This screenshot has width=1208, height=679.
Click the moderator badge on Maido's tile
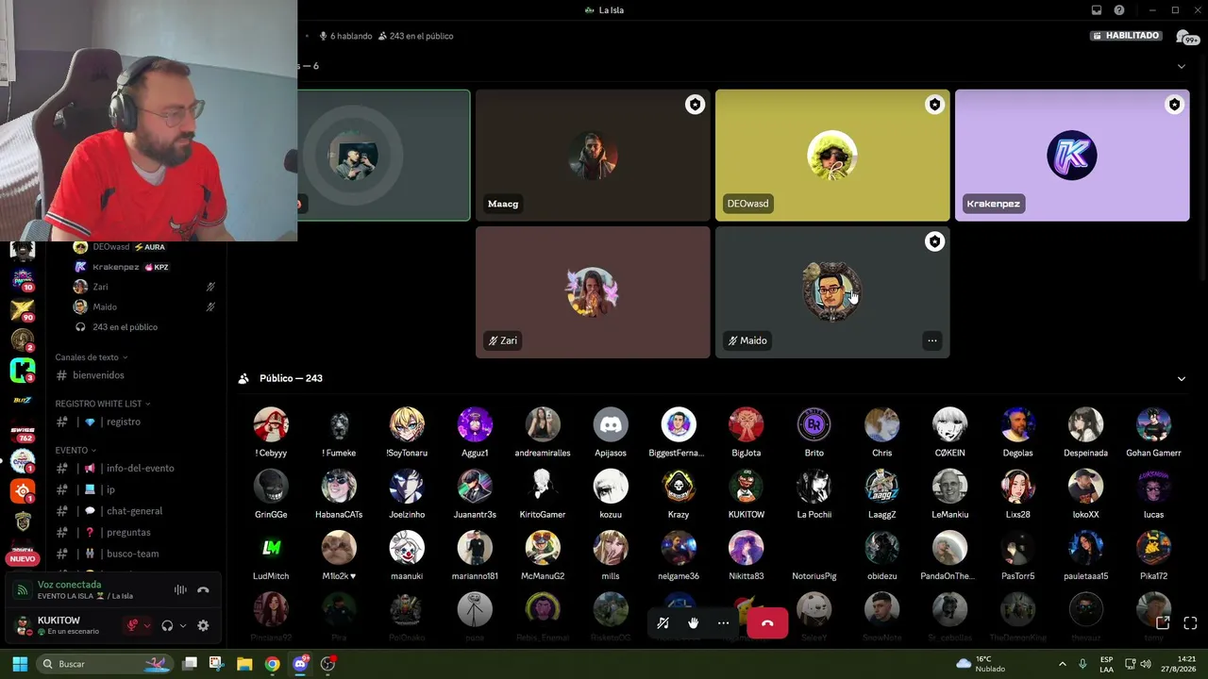(934, 241)
